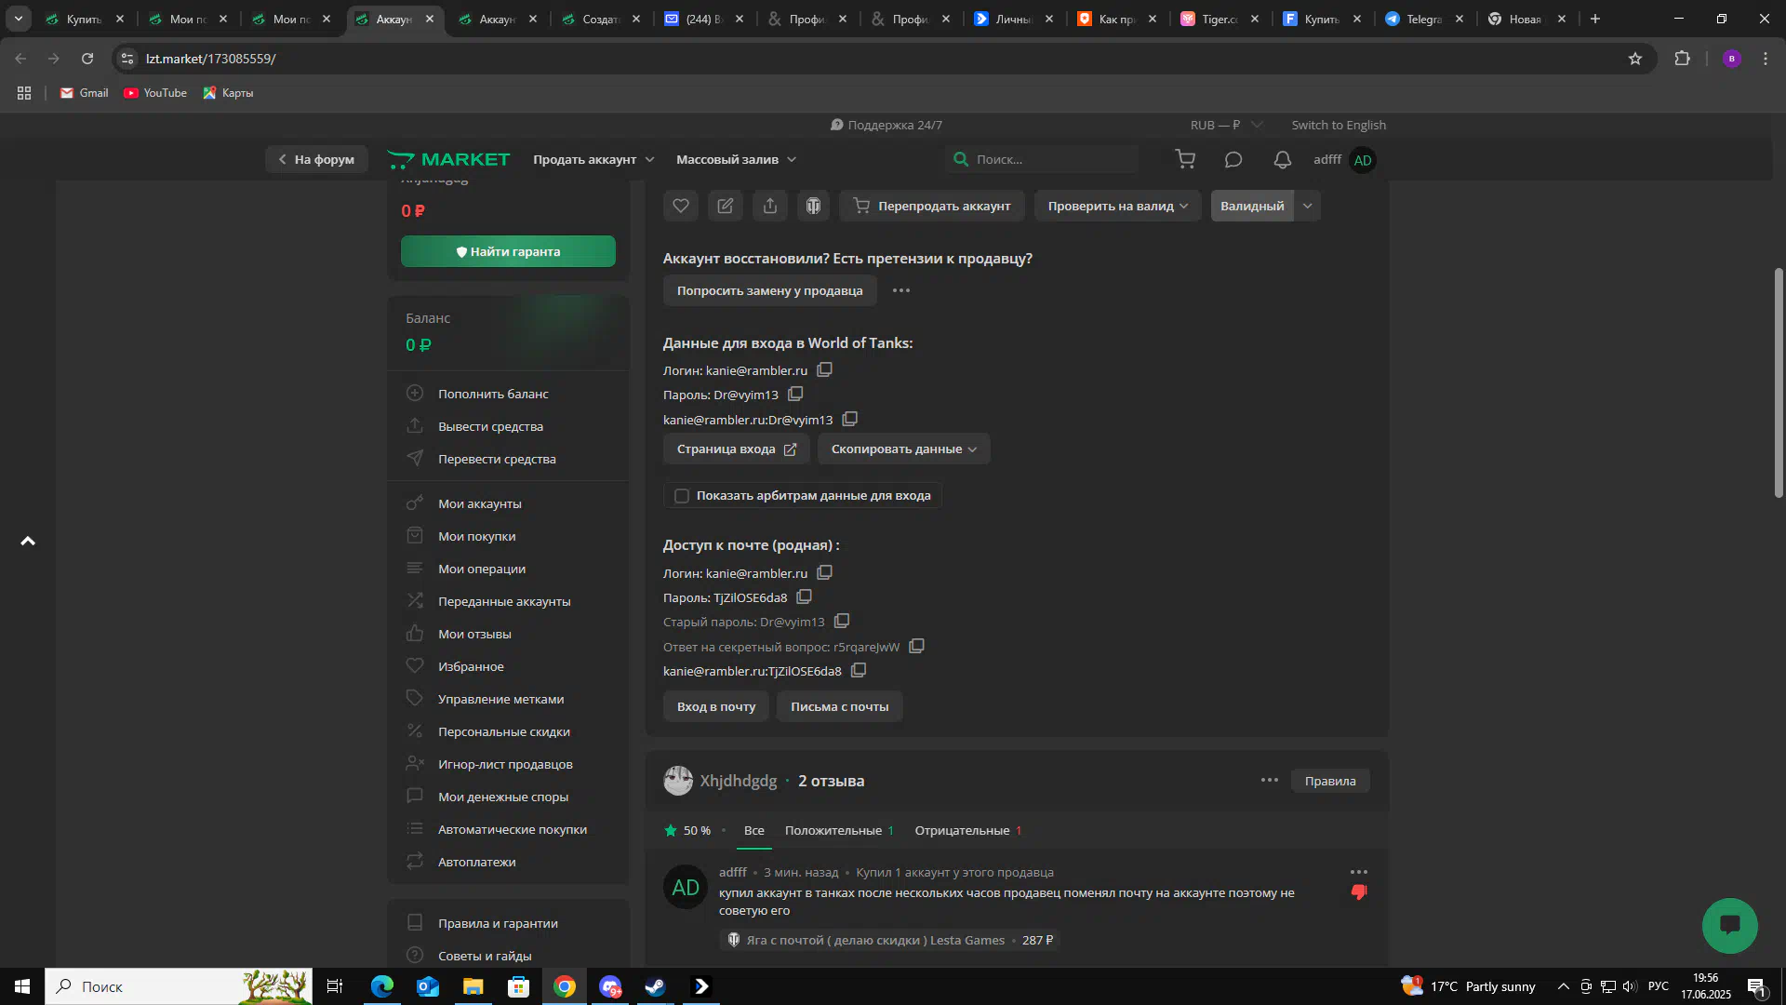Copy the World of Tanks login kanie@rambler.ru

coord(824,369)
